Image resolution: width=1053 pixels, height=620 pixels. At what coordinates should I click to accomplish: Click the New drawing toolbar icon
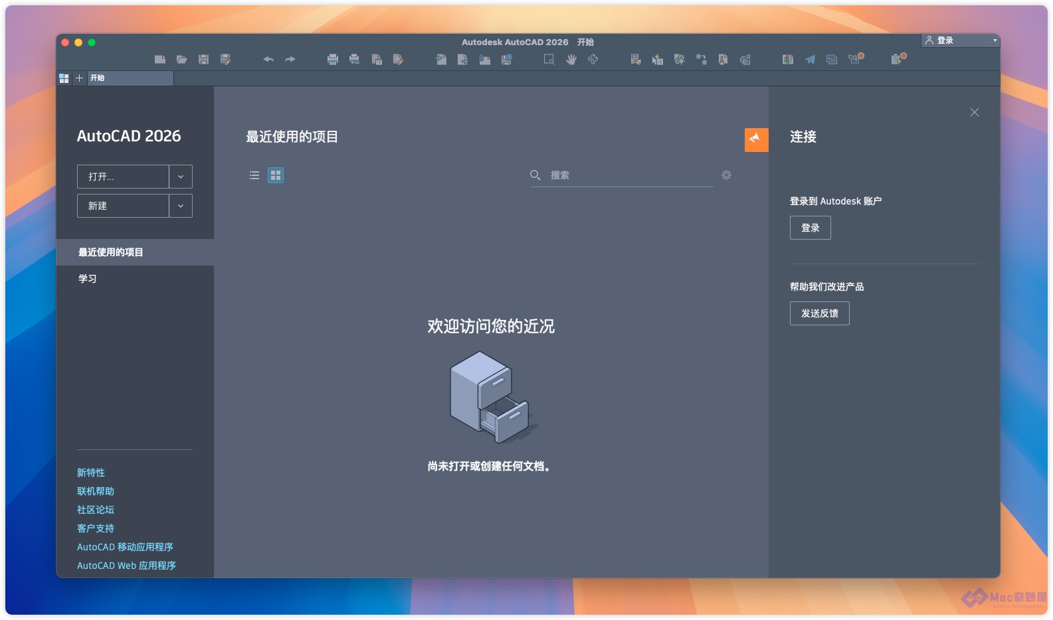click(160, 59)
